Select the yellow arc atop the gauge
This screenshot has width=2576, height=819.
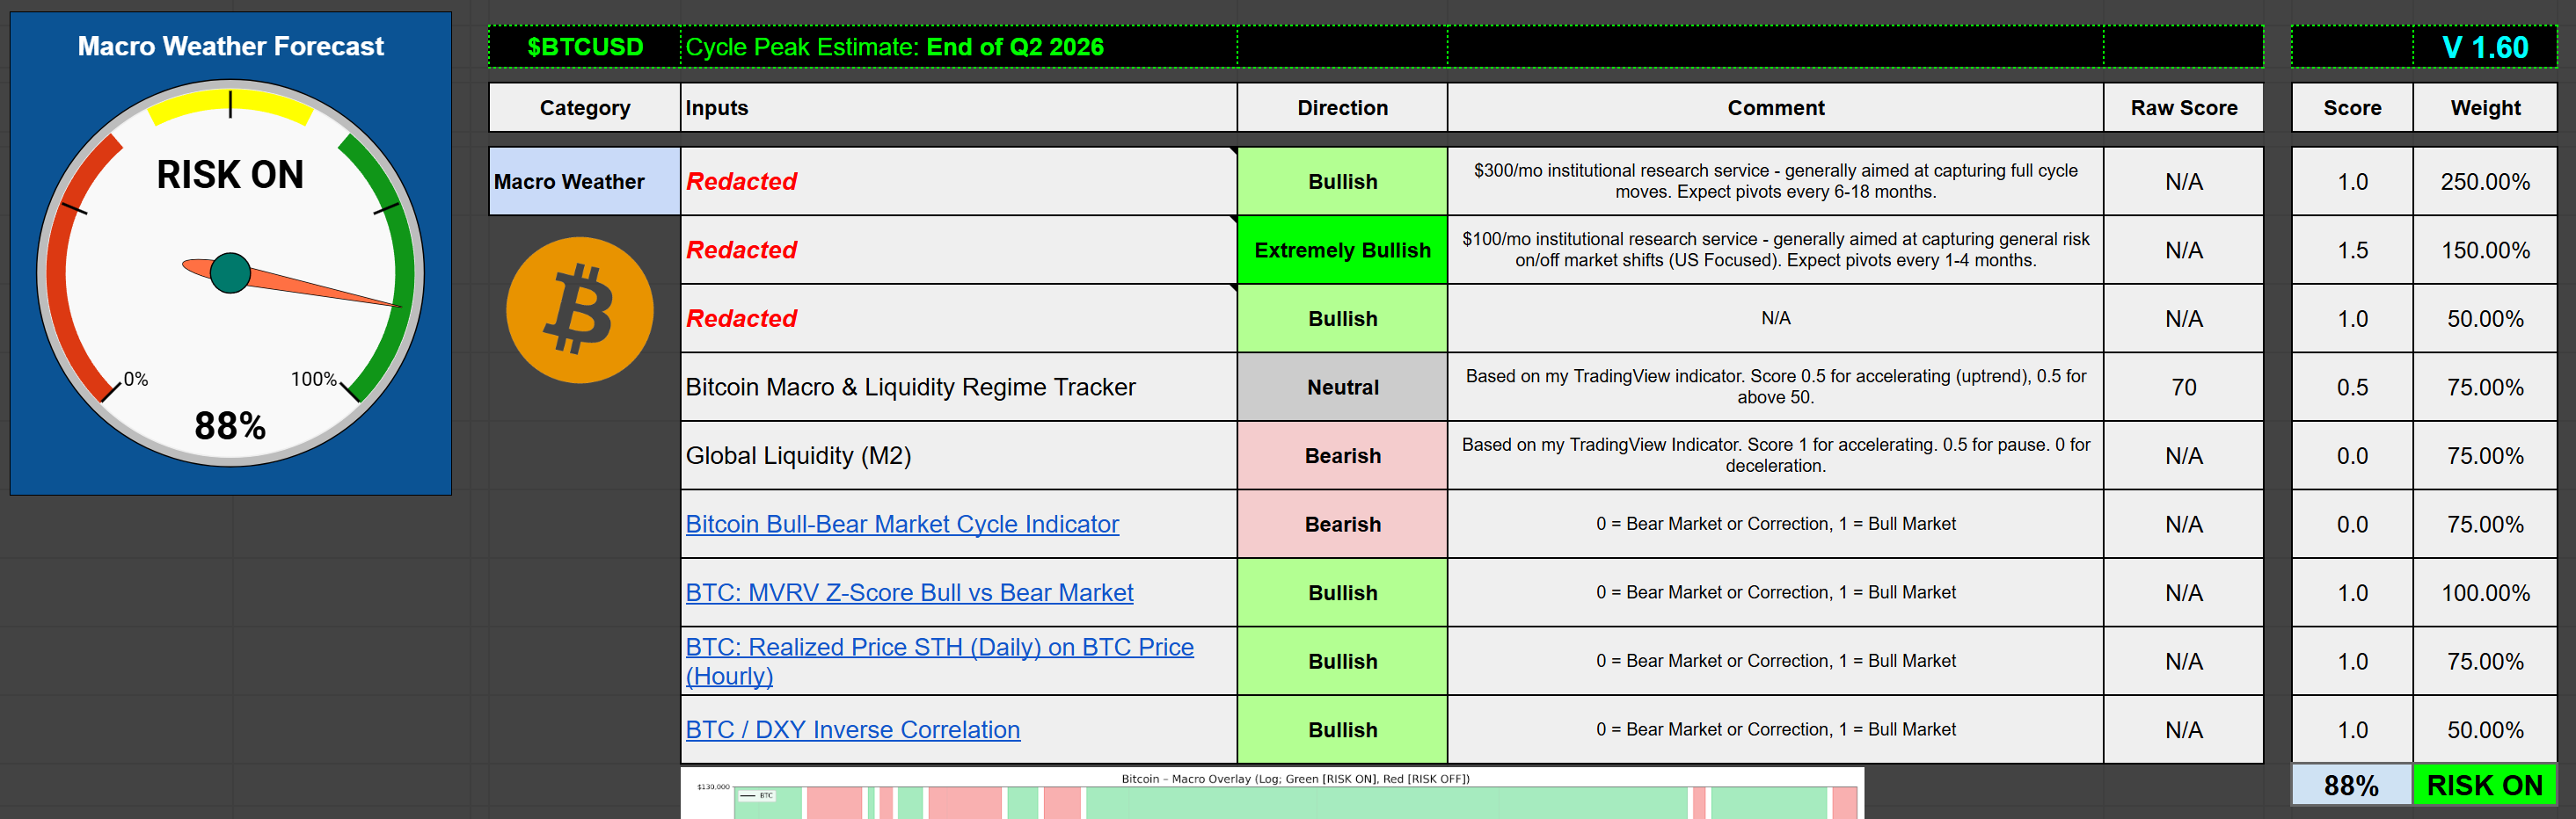230,103
